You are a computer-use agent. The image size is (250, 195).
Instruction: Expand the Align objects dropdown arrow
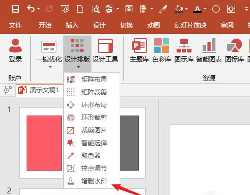click(x=152, y=8)
